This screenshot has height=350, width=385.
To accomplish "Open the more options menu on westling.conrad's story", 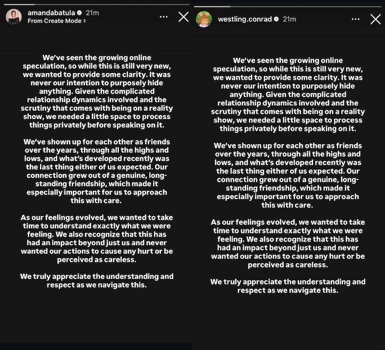I will tap(355, 20).
